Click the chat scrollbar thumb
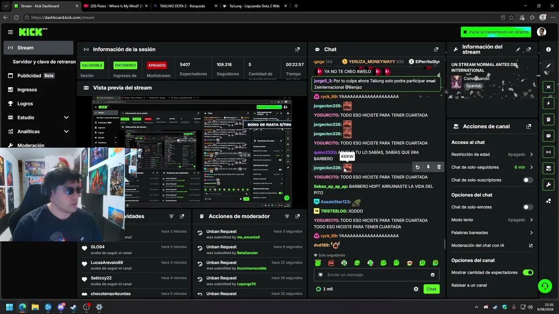This screenshot has height=314, width=559. click(445, 244)
